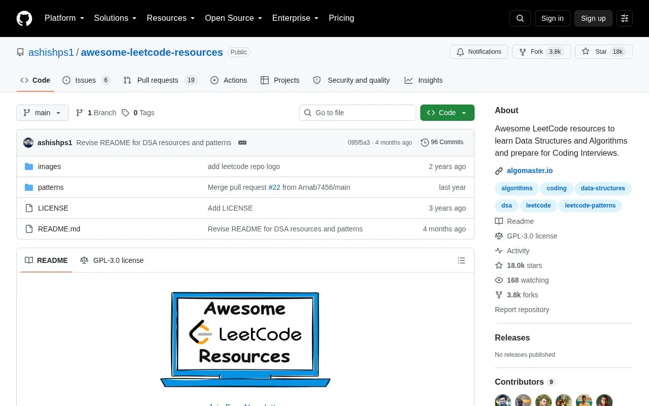View the 96 Commits history
The width and height of the screenshot is (649, 406).
tap(442, 143)
